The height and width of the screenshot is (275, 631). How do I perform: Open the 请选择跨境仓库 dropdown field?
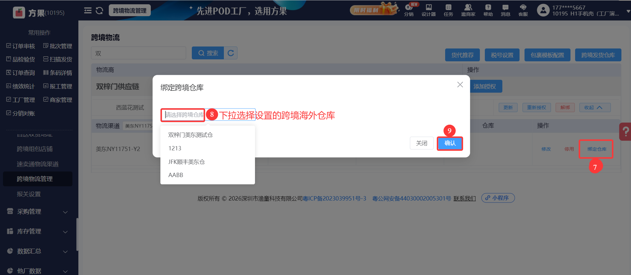click(x=208, y=115)
